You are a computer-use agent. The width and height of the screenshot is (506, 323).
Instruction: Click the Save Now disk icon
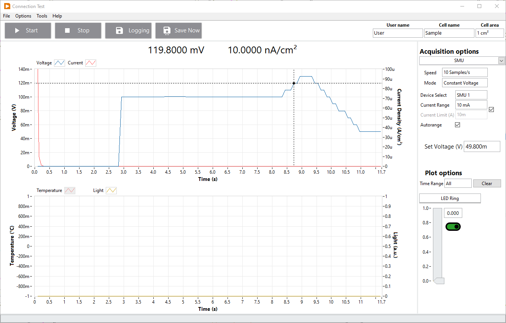coord(167,30)
